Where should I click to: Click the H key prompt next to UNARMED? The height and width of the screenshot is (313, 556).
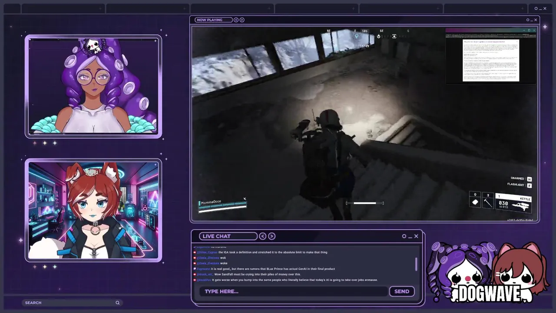[529, 179]
